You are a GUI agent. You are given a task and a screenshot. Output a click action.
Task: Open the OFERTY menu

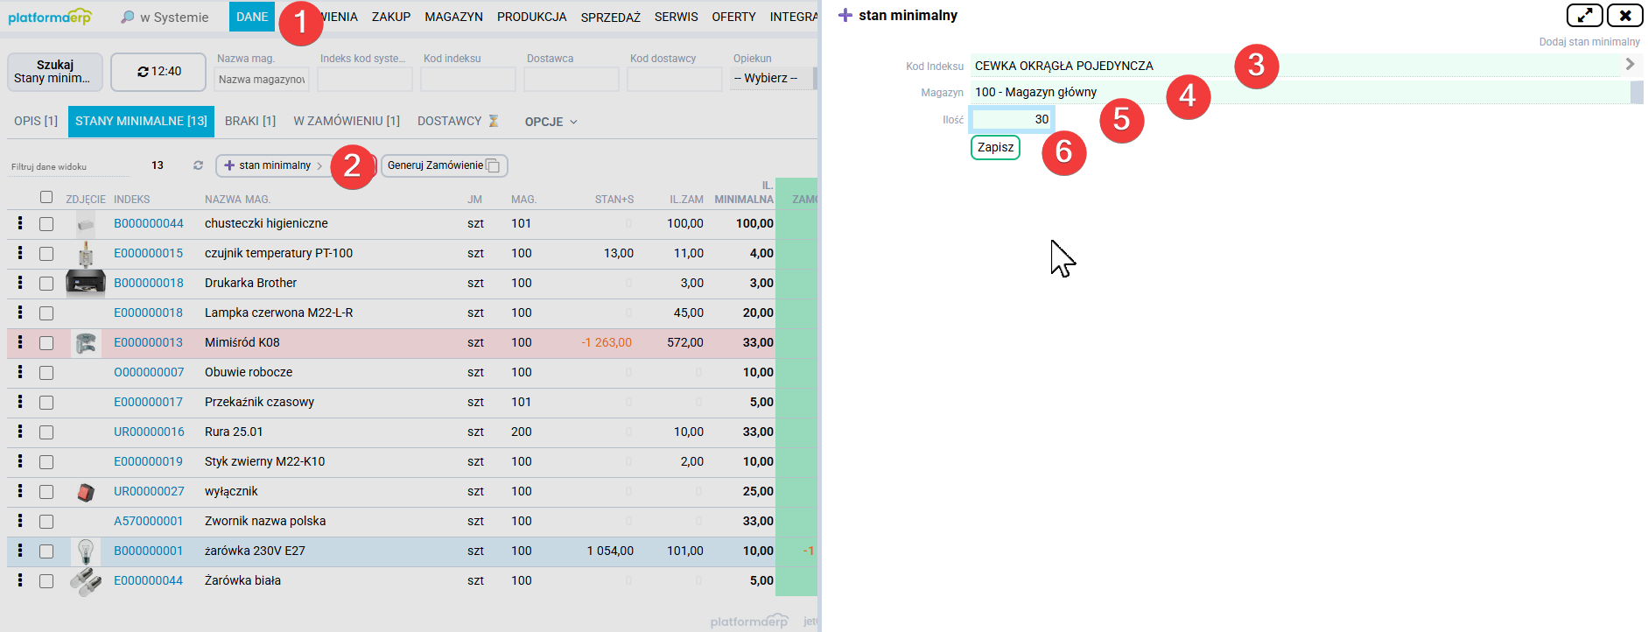click(x=733, y=17)
